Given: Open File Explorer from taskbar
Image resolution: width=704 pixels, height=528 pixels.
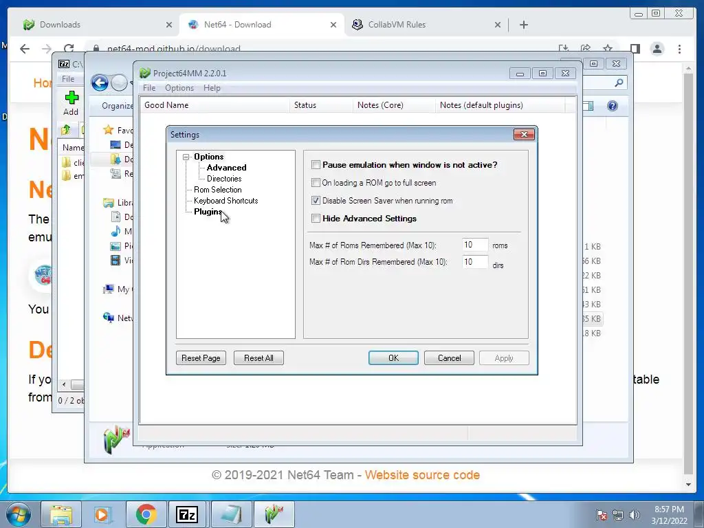Looking at the screenshot, I should tap(61, 514).
